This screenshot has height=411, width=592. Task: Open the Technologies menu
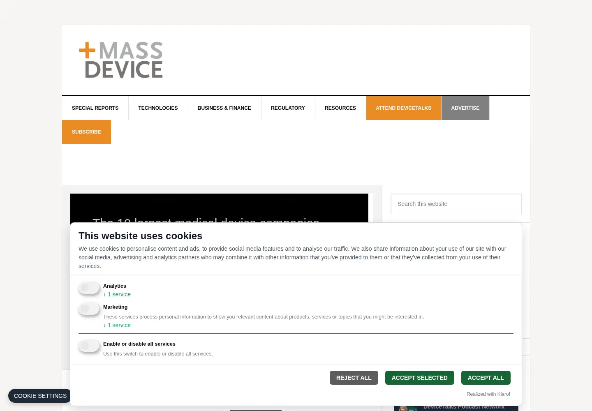158,108
